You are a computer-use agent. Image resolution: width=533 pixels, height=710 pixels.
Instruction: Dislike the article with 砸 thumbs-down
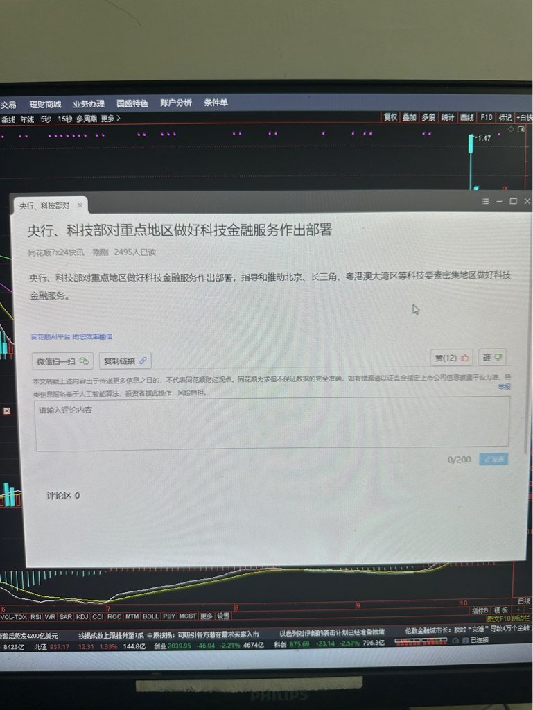[x=492, y=357]
